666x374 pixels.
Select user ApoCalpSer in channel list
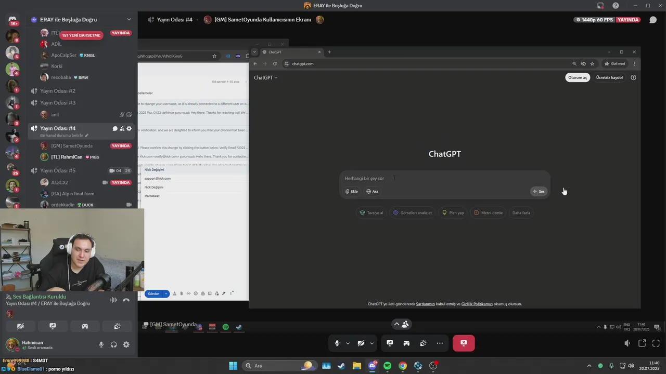tap(63, 55)
